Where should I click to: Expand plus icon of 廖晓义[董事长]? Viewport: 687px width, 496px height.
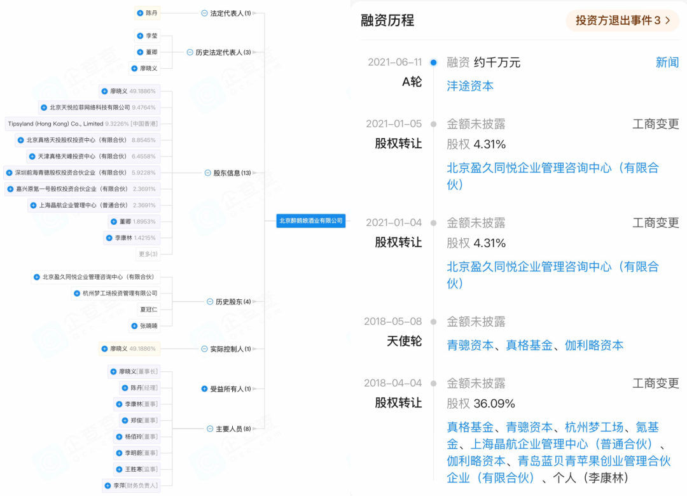(x=113, y=372)
